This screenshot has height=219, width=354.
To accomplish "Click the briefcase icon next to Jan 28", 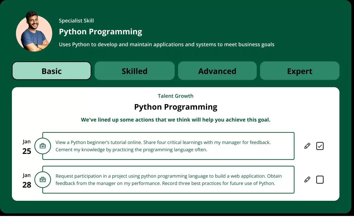I will coord(43,180).
